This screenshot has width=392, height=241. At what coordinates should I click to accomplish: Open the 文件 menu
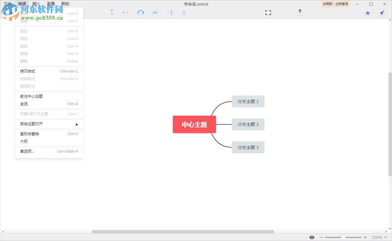pos(8,4)
